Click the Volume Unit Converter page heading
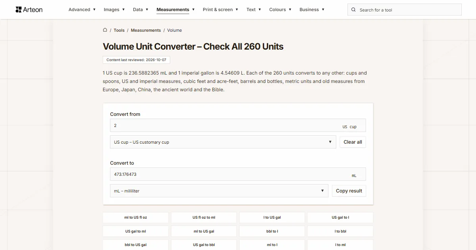 tap(193, 46)
